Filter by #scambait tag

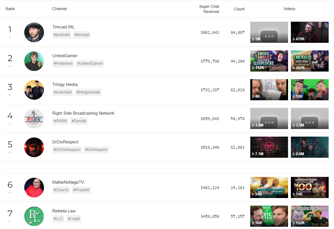point(63,92)
